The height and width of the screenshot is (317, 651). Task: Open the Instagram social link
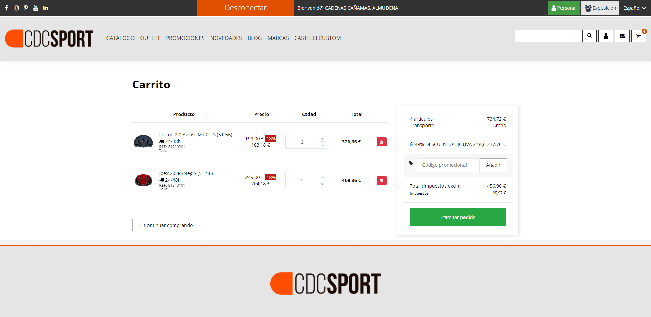(16, 8)
